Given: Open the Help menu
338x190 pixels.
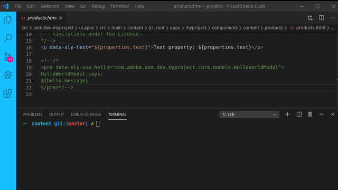Looking at the screenshot, I should pyautogui.click(x=139, y=6).
